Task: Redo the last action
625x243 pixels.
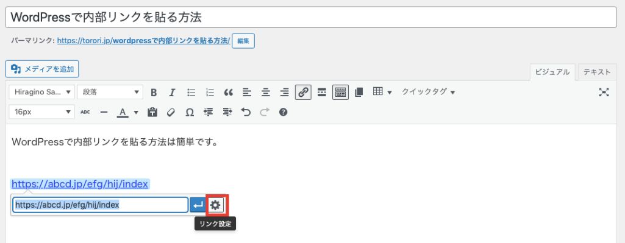Action: pyautogui.click(x=265, y=112)
